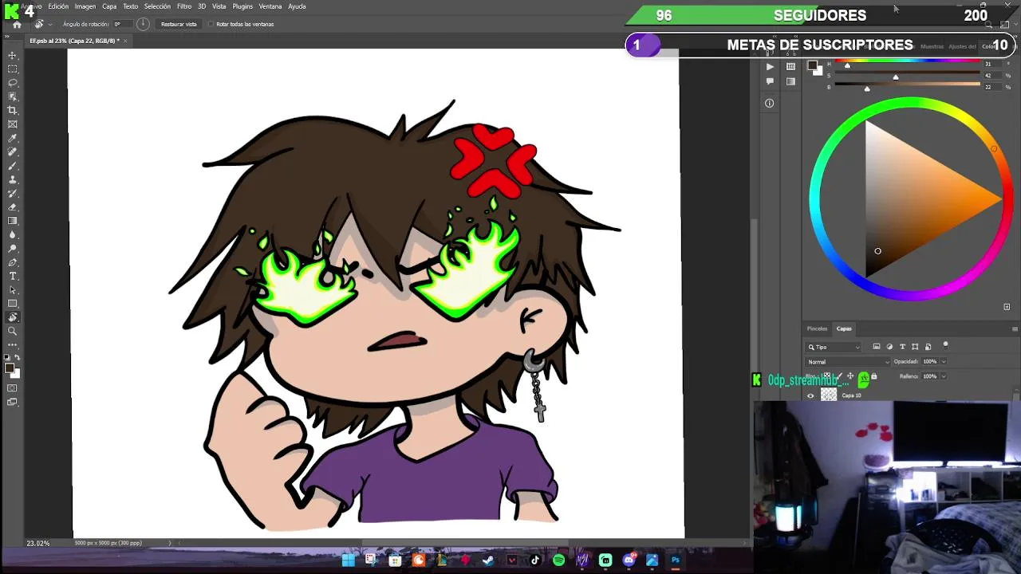Open the Capa menu
The height and width of the screenshot is (574, 1021).
(x=109, y=6)
